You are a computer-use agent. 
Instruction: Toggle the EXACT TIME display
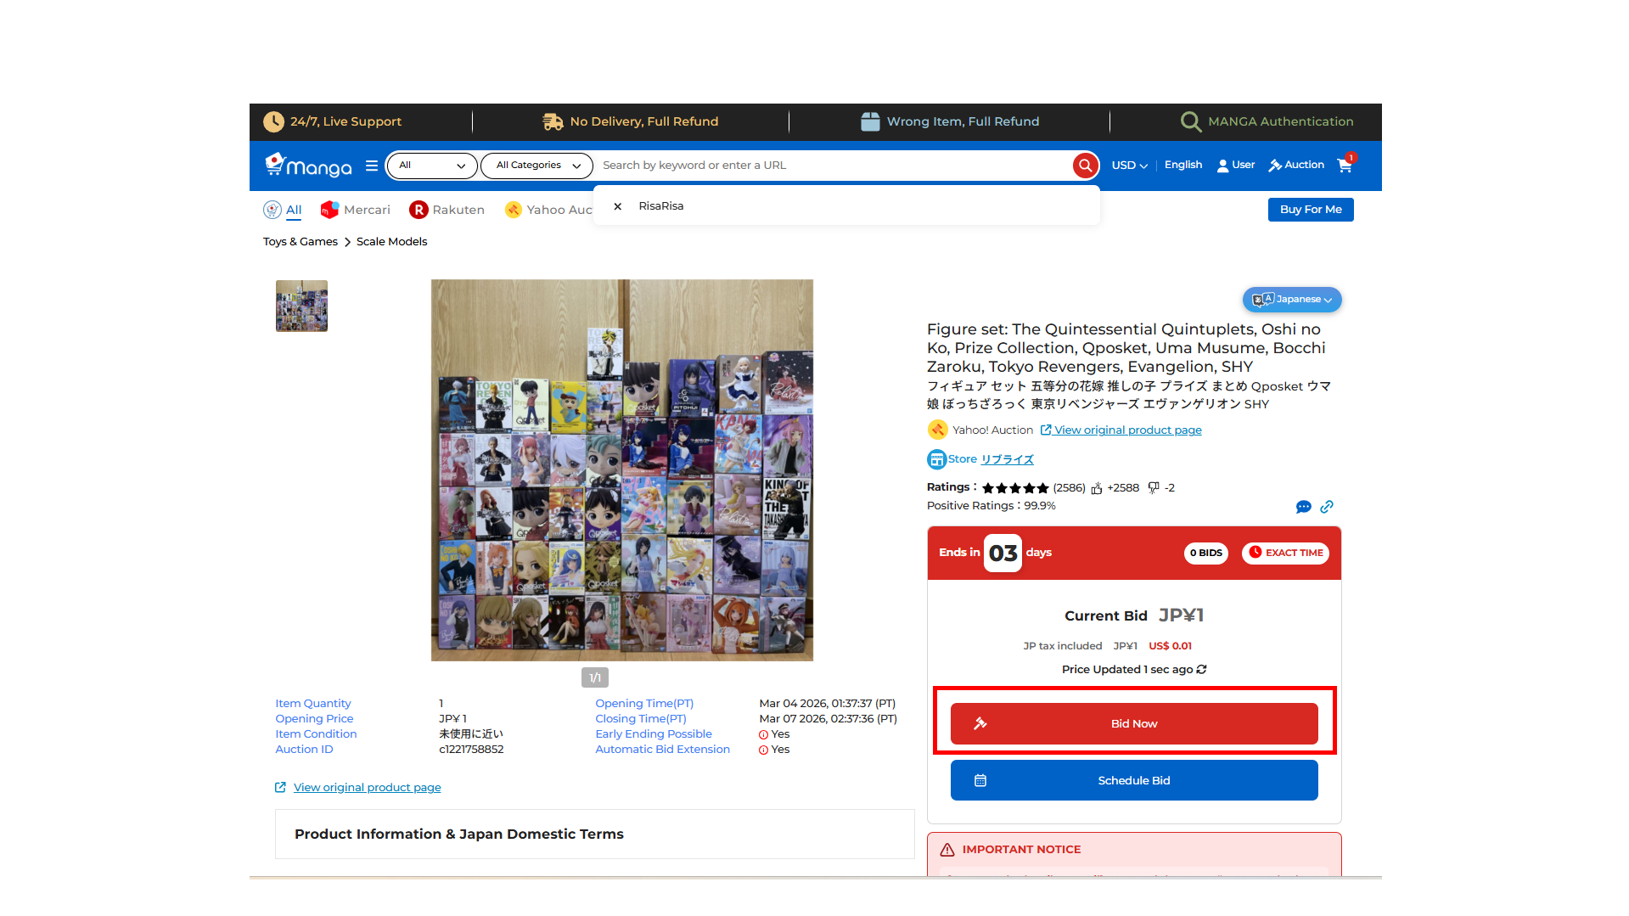[1285, 553]
